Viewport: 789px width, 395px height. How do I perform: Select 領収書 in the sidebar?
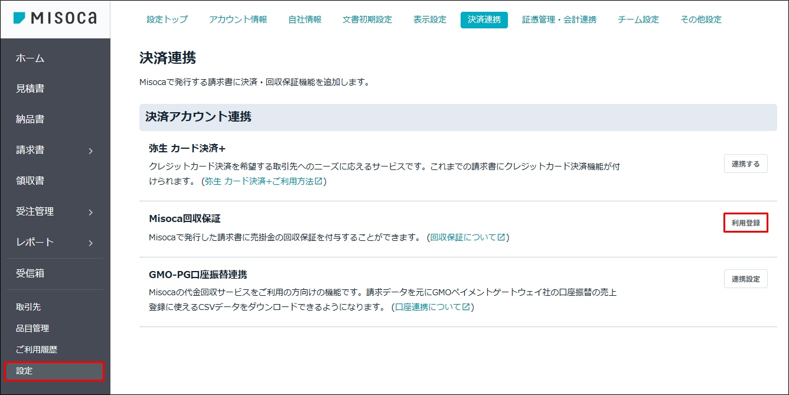pos(30,181)
